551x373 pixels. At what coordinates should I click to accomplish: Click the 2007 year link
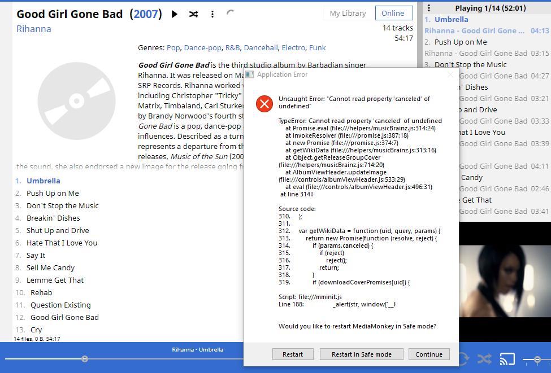click(146, 14)
